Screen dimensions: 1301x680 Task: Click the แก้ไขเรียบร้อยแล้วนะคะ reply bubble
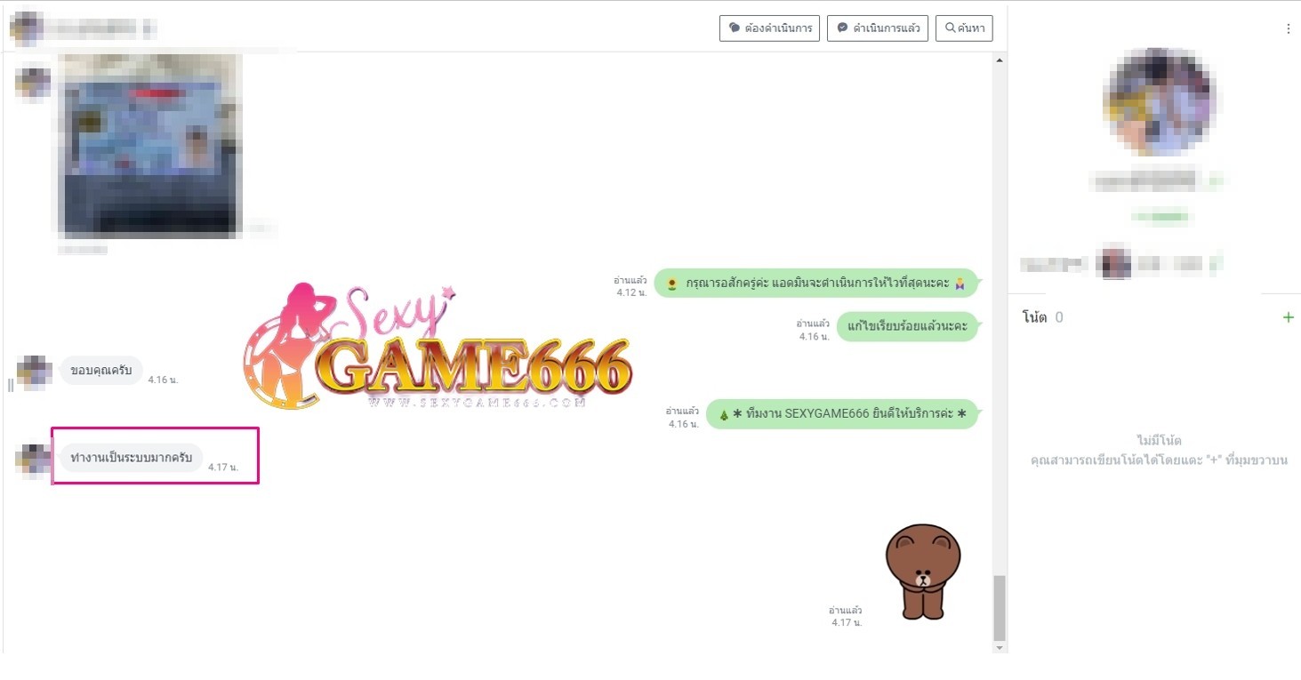click(906, 326)
